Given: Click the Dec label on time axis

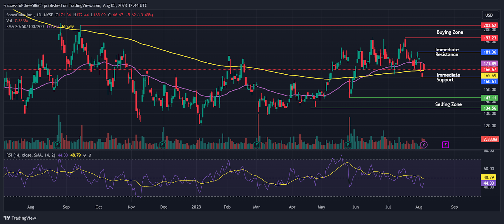Looking at the screenshot, I should click(x=164, y=207).
